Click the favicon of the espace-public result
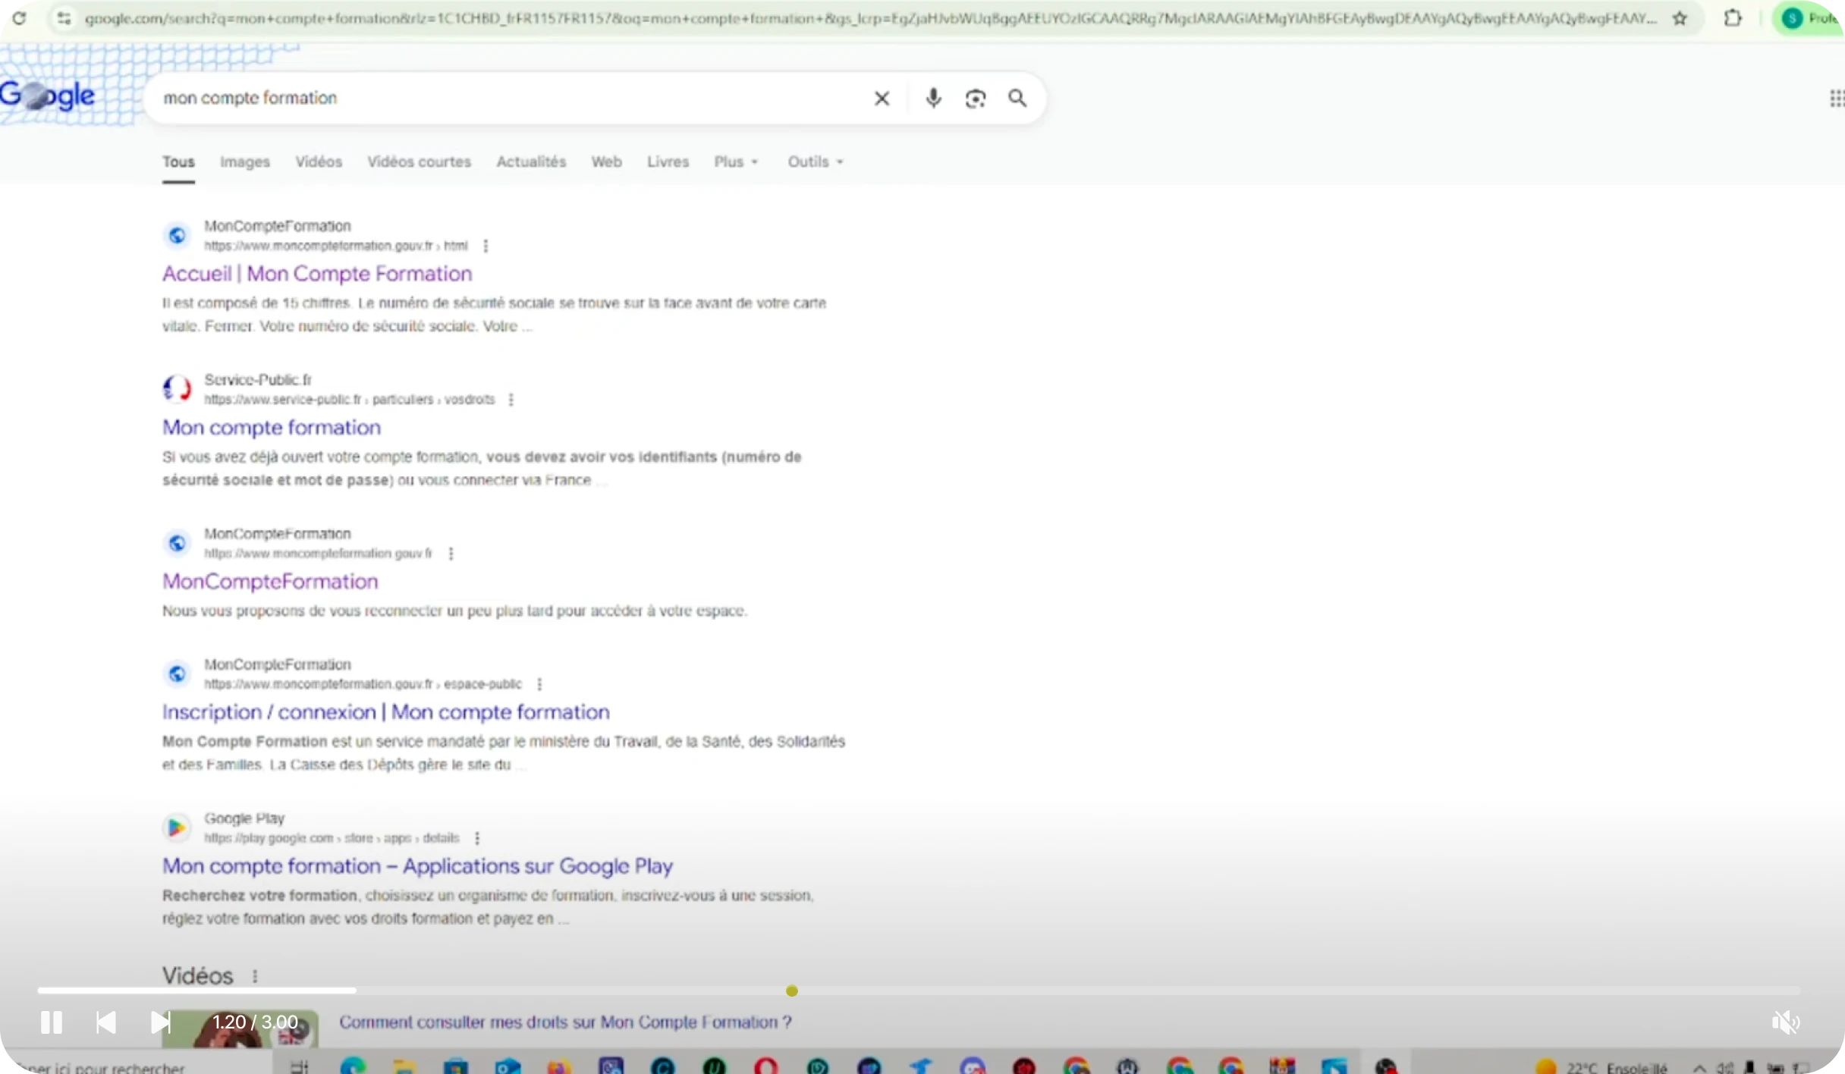This screenshot has height=1074, width=1845. 177,674
